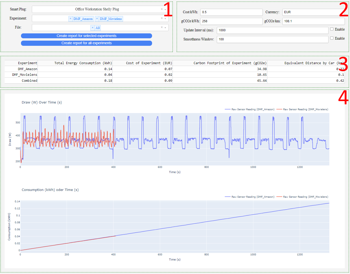Click Create report for selected experiments

(x=87, y=36)
